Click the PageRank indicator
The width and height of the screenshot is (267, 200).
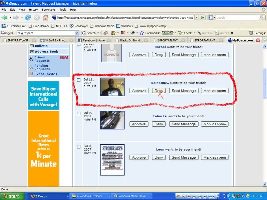[168, 33]
